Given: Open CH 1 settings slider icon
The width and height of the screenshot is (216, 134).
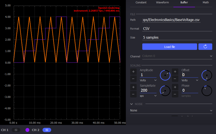Looking at the screenshot, I should pos(16,130).
